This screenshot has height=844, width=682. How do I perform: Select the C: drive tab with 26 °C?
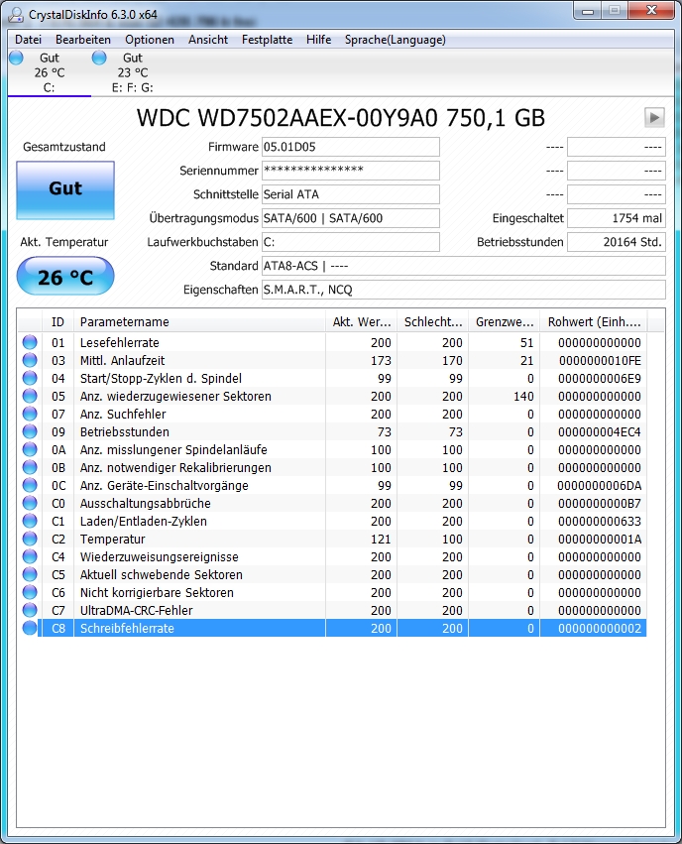point(50,72)
